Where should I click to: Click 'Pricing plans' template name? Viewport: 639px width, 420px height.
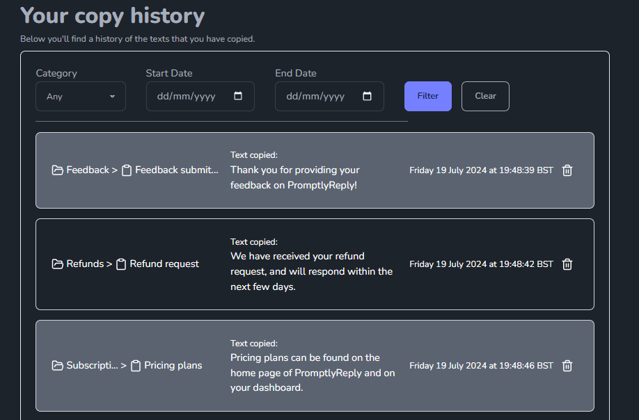173,366
